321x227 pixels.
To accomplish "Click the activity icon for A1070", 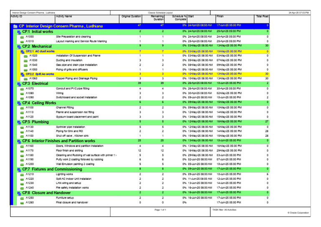I will 22,89.
